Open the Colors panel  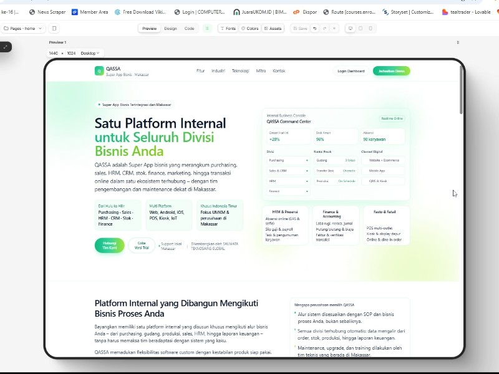click(x=249, y=28)
